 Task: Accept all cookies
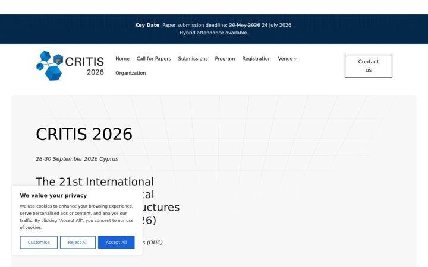117,242
